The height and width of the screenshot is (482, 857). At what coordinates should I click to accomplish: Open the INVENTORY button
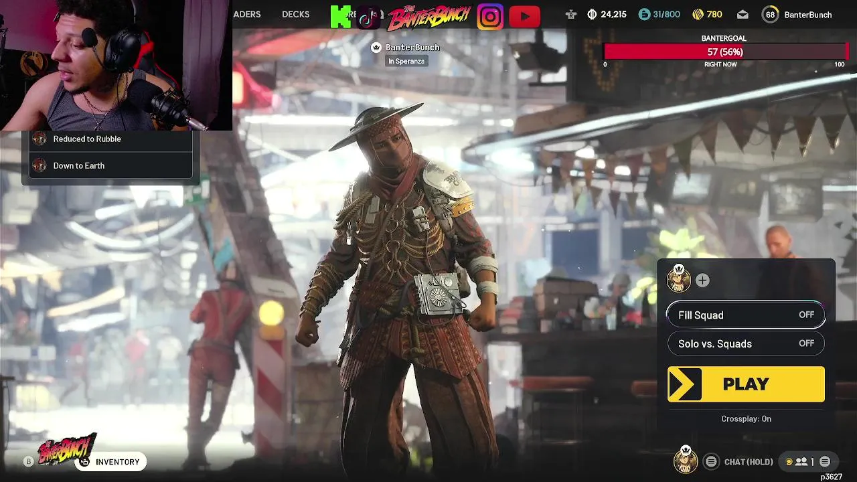[110, 462]
